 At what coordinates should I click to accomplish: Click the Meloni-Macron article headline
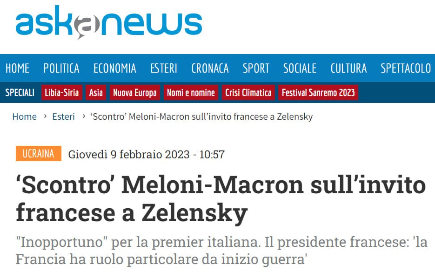(221, 199)
